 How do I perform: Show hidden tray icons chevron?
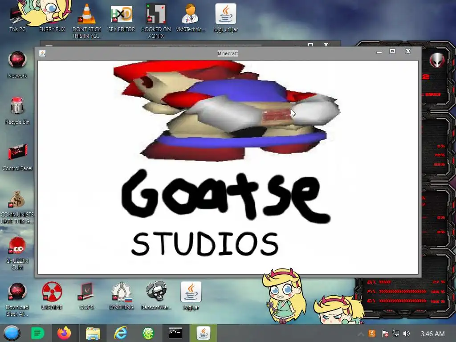click(360, 334)
